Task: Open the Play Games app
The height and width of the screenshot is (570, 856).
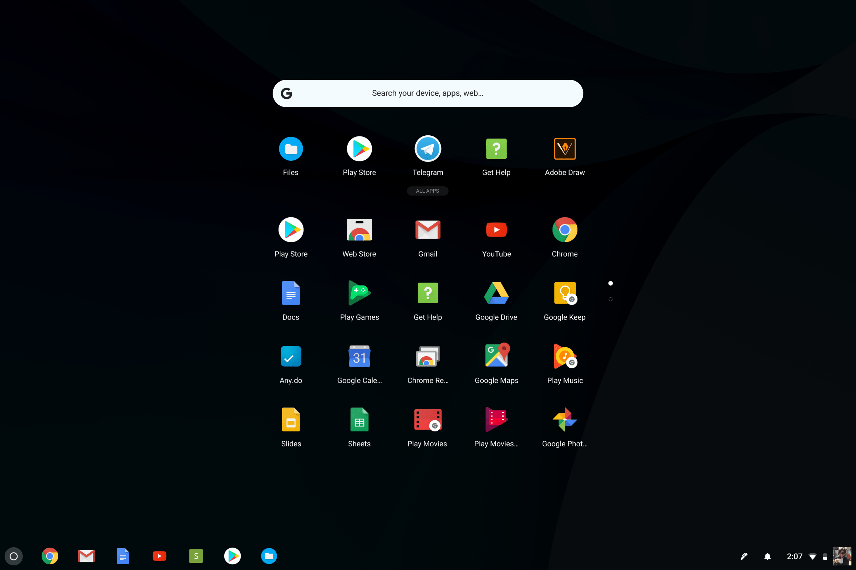Action: 359,293
